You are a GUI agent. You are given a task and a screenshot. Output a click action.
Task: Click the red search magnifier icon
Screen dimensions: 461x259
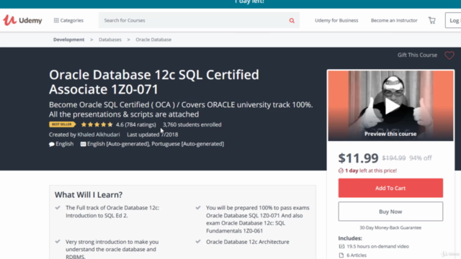pos(292,21)
